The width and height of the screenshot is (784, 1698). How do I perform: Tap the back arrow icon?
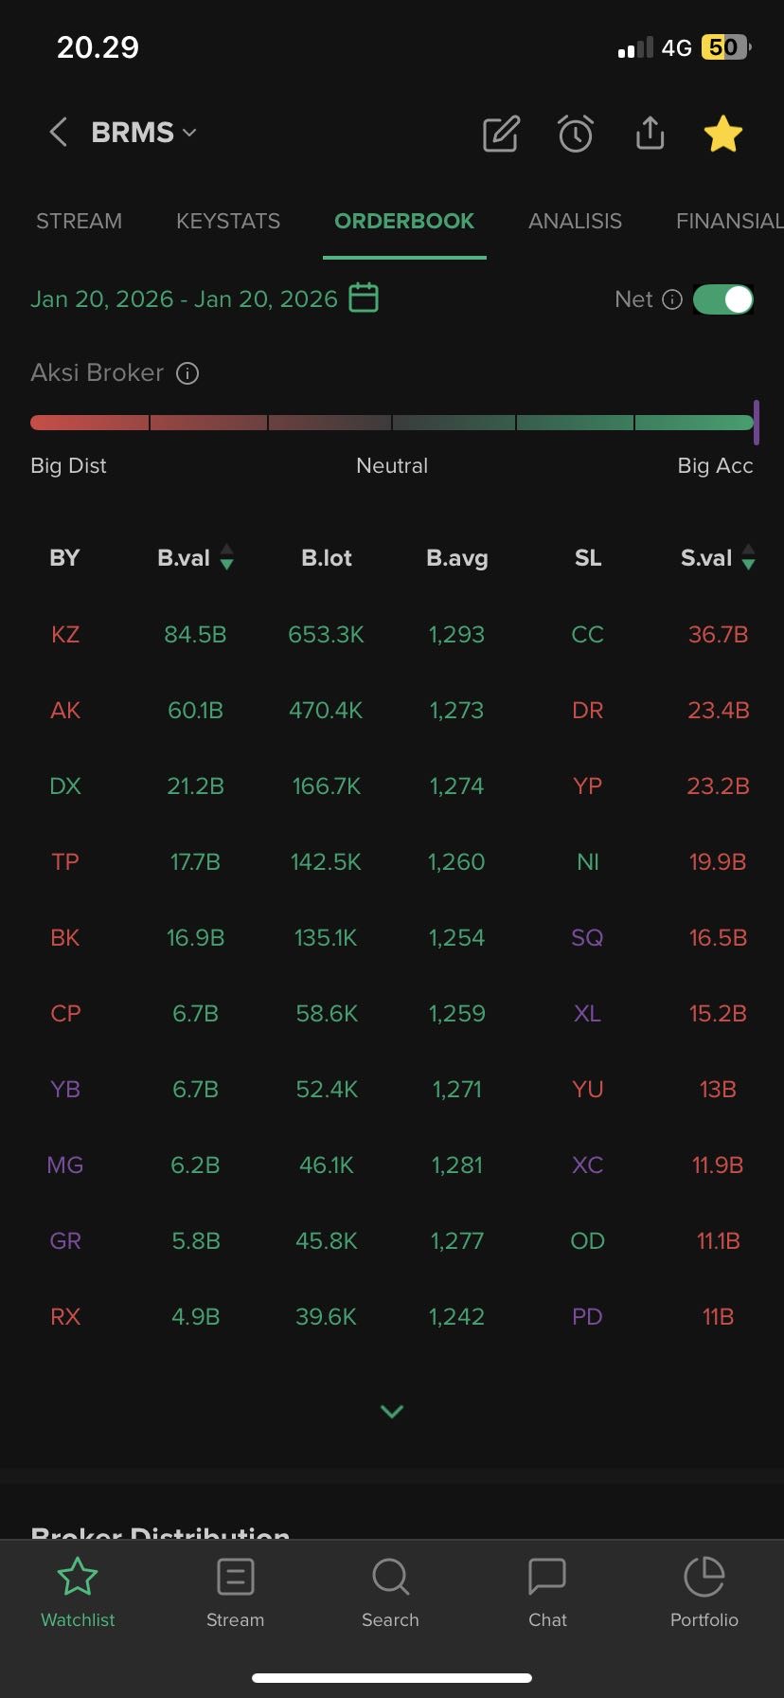(x=59, y=133)
